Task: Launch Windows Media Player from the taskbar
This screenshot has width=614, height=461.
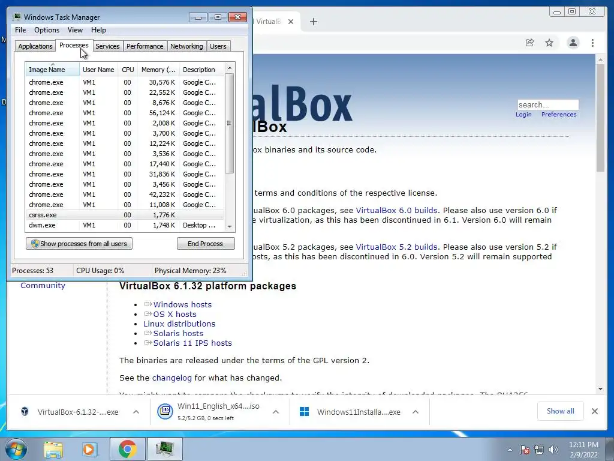Action: click(89, 449)
